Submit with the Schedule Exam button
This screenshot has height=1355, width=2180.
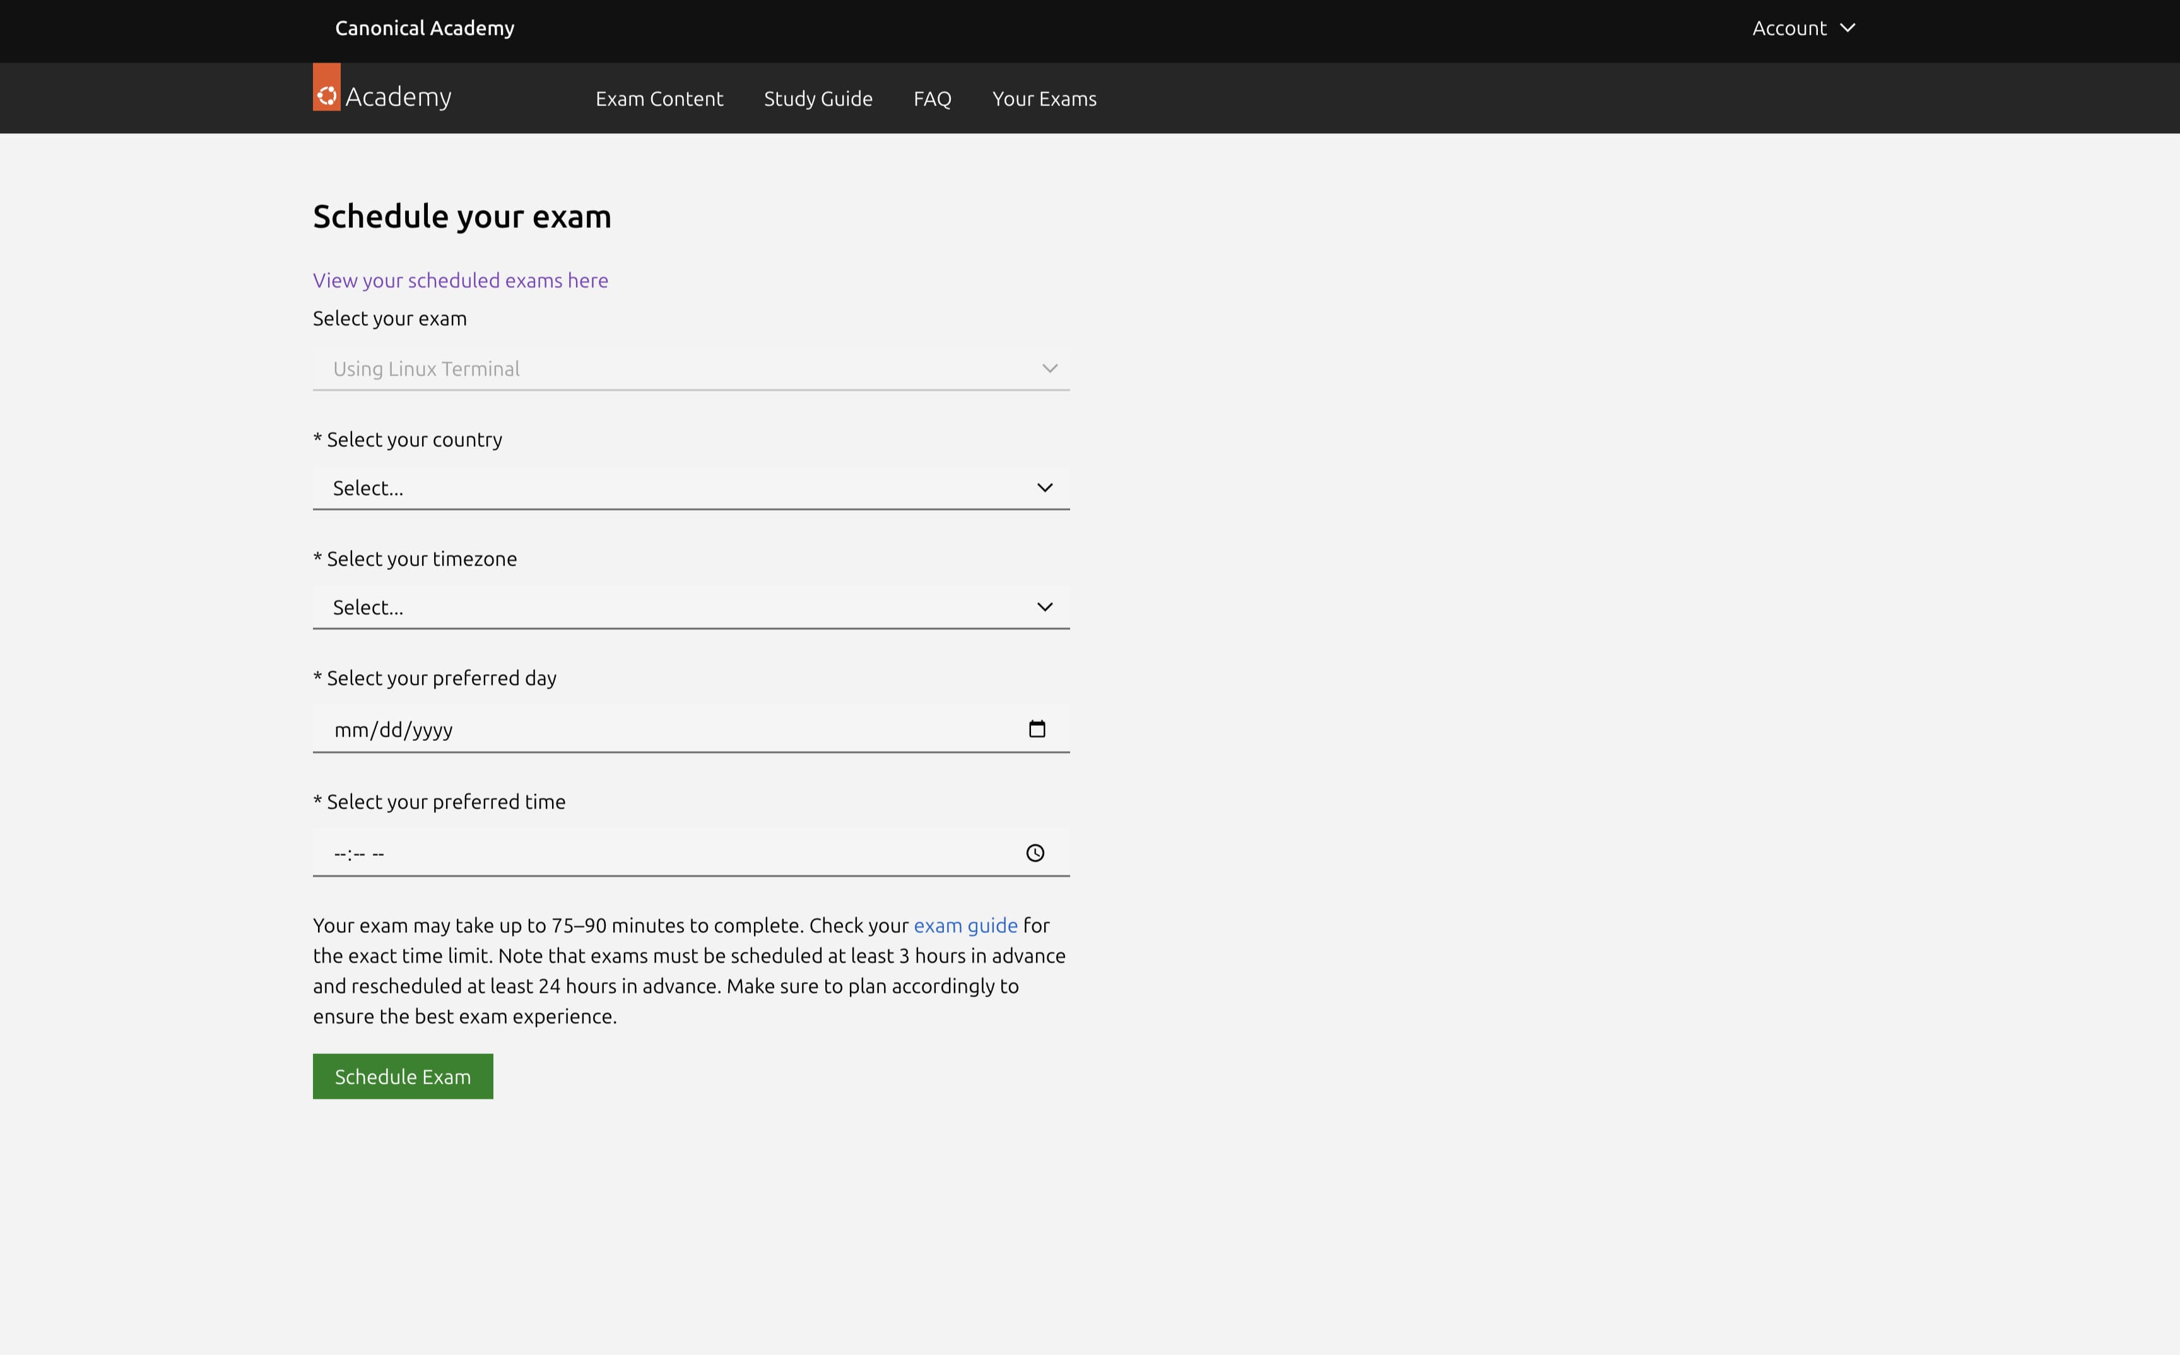pyautogui.click(x=403, y=1076)
